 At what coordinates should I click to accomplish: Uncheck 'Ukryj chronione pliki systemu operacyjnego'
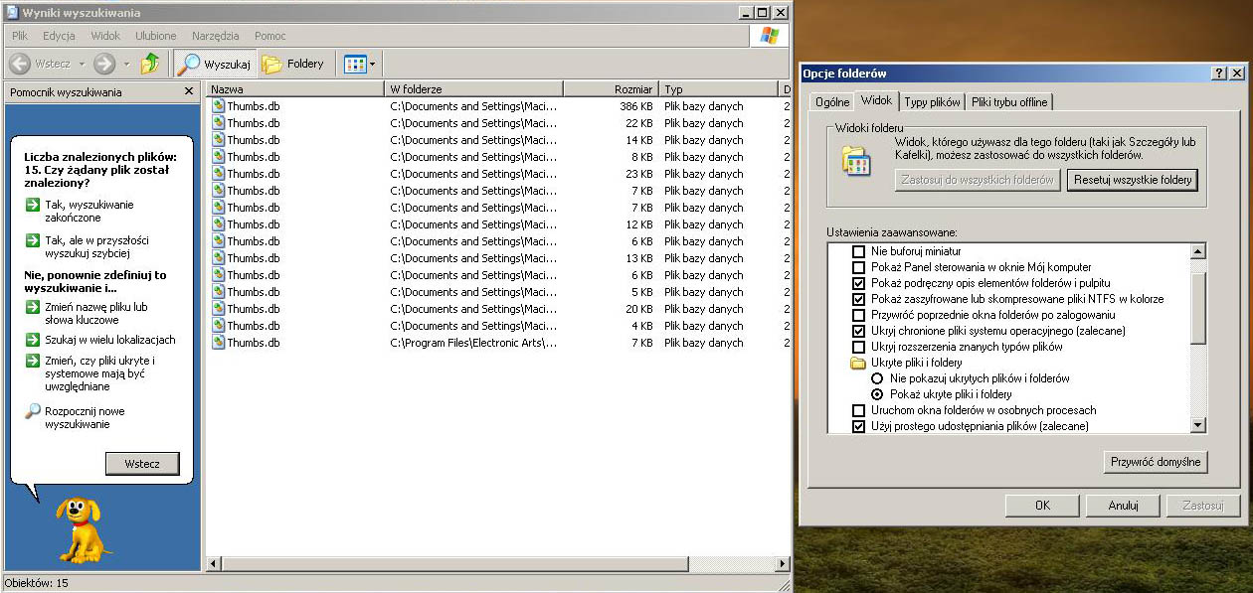[x=859, y=331]
